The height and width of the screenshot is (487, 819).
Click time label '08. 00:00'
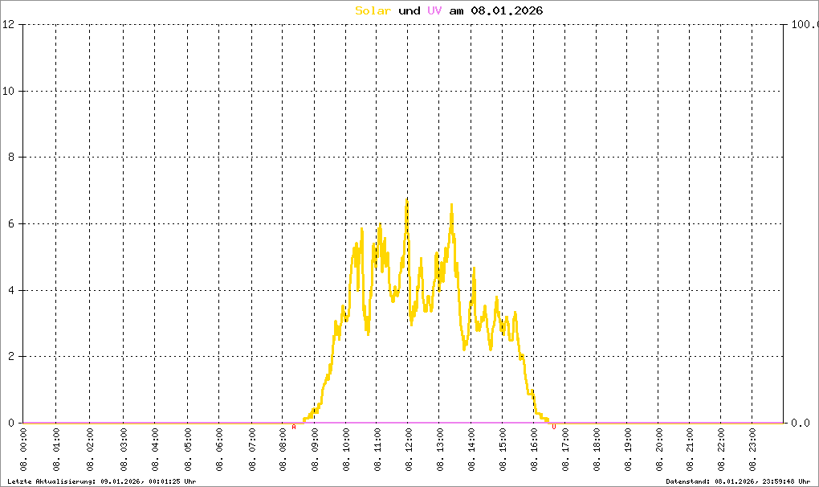[x=23, y=450]
